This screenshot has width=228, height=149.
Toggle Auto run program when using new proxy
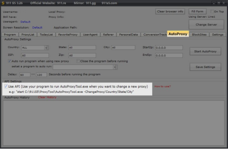pyautogui.click(x=9, y=61)
